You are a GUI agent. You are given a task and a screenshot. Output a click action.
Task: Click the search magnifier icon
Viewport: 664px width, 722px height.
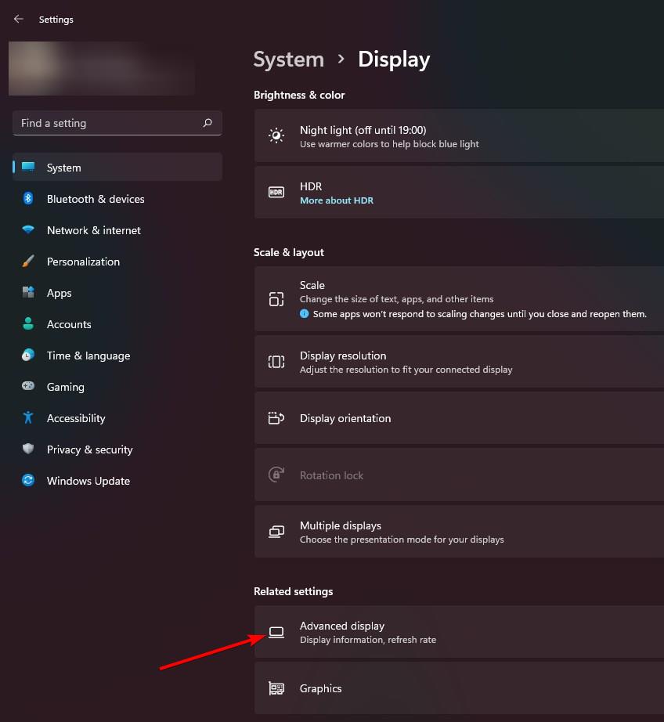coord(207,122)
